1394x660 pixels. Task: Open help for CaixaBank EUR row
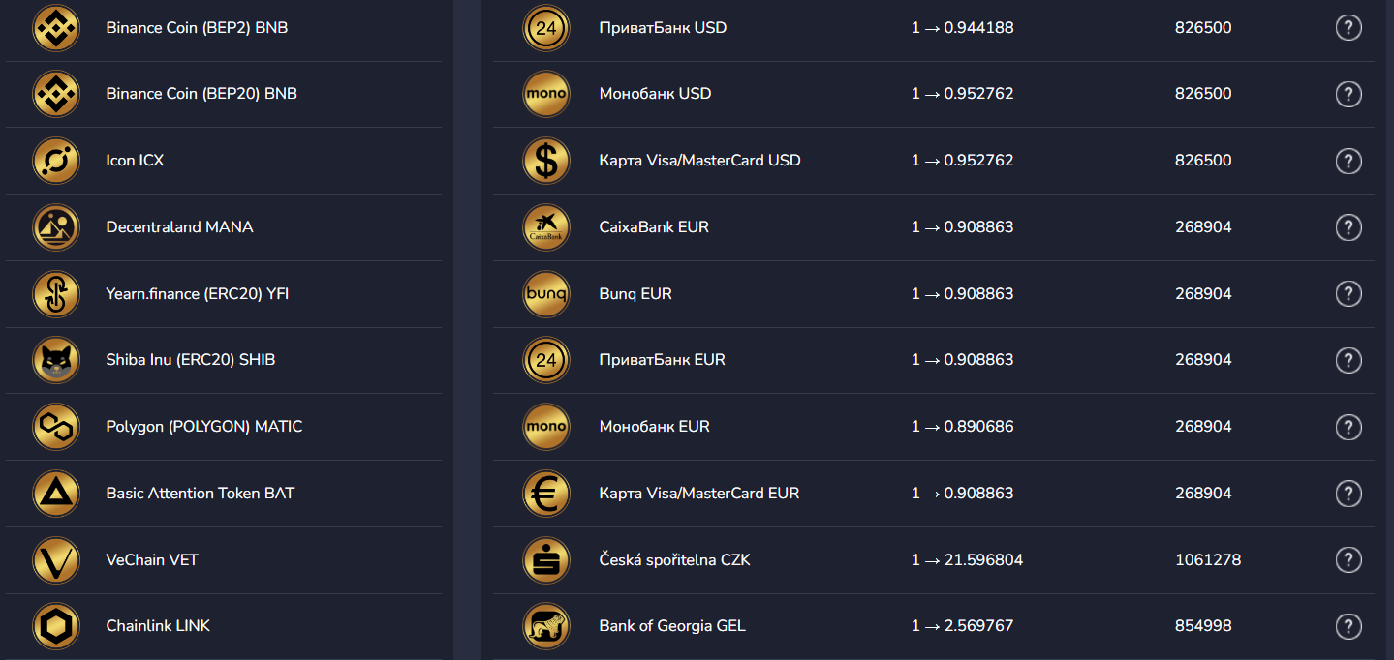point(1348,227)
